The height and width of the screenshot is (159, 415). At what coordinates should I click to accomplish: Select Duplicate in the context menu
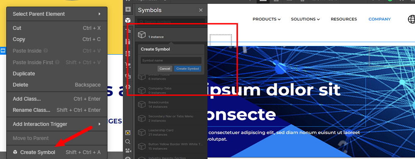point(56,74)
